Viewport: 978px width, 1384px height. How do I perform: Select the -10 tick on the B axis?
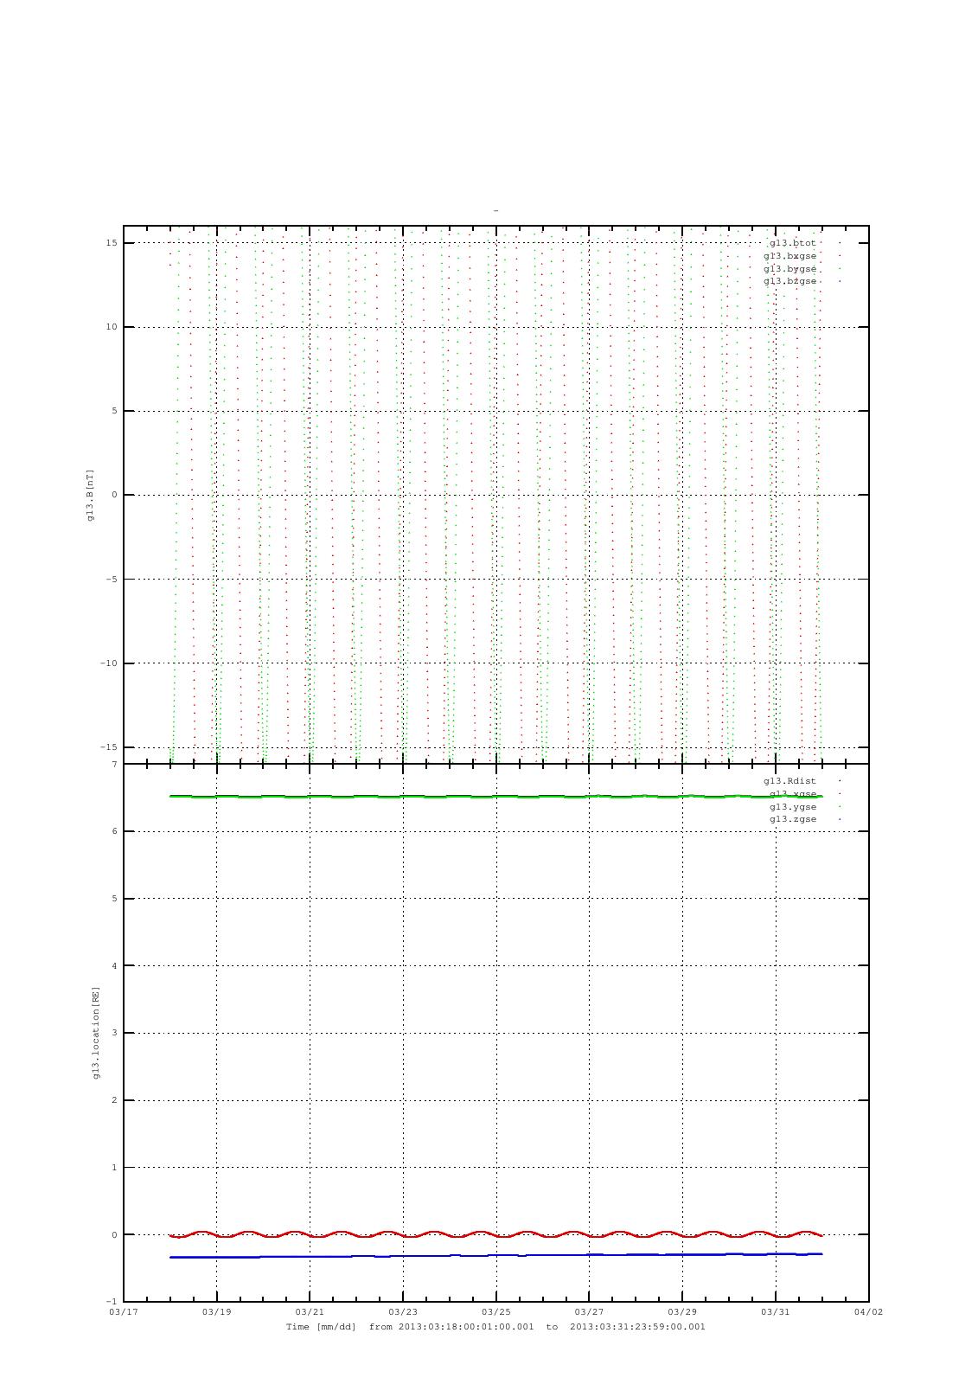(109, 663)
